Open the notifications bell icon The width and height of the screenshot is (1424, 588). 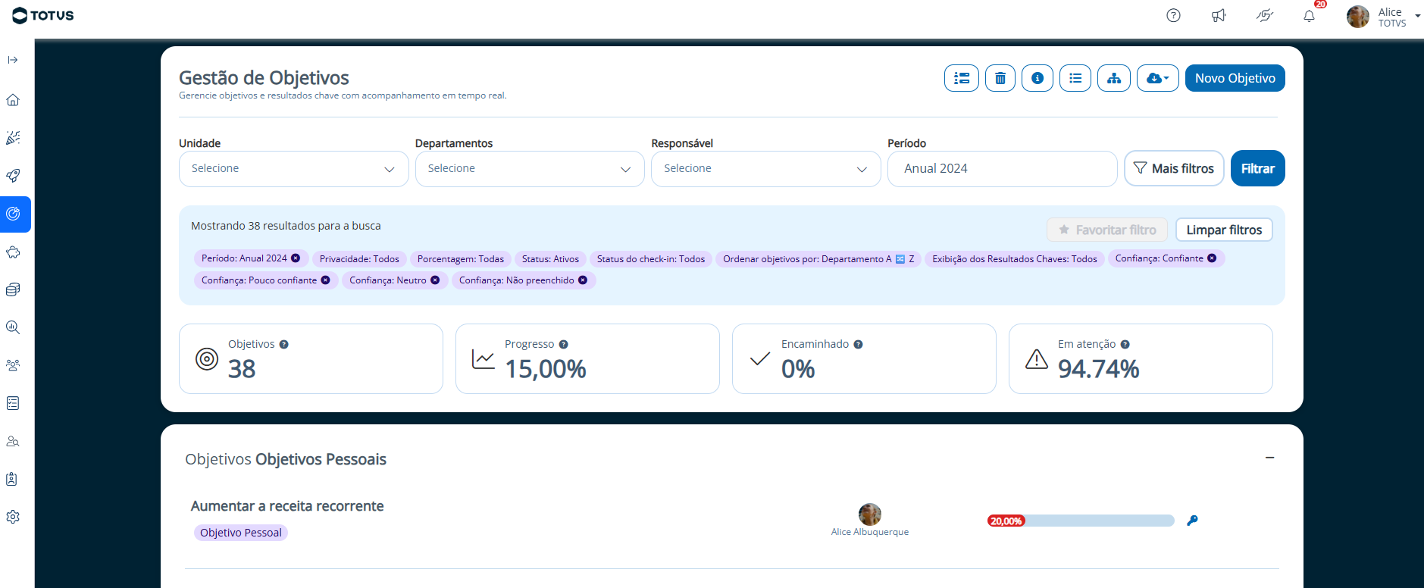(1309, 16)
